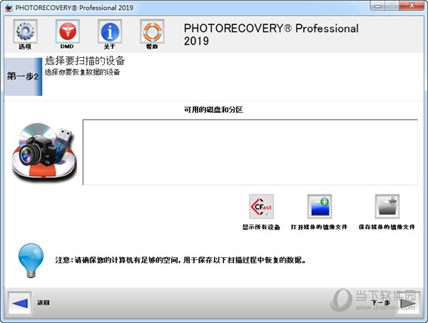This screenshot has width=428, height=323.
Task: Click the gray next arrow 下一步
Action: [408, 303]
